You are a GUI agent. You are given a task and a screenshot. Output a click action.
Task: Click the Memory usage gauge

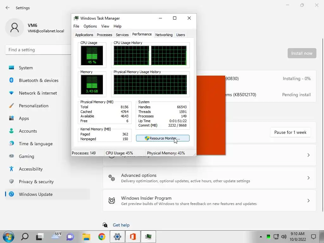[x=92, y=84]
